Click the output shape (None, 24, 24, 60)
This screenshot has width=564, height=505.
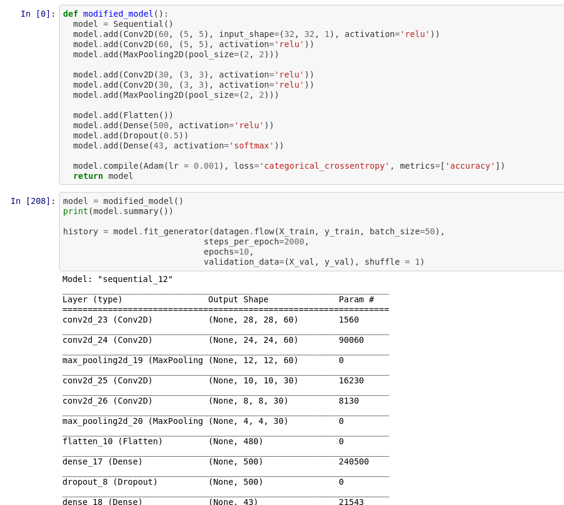coord(253,340)
